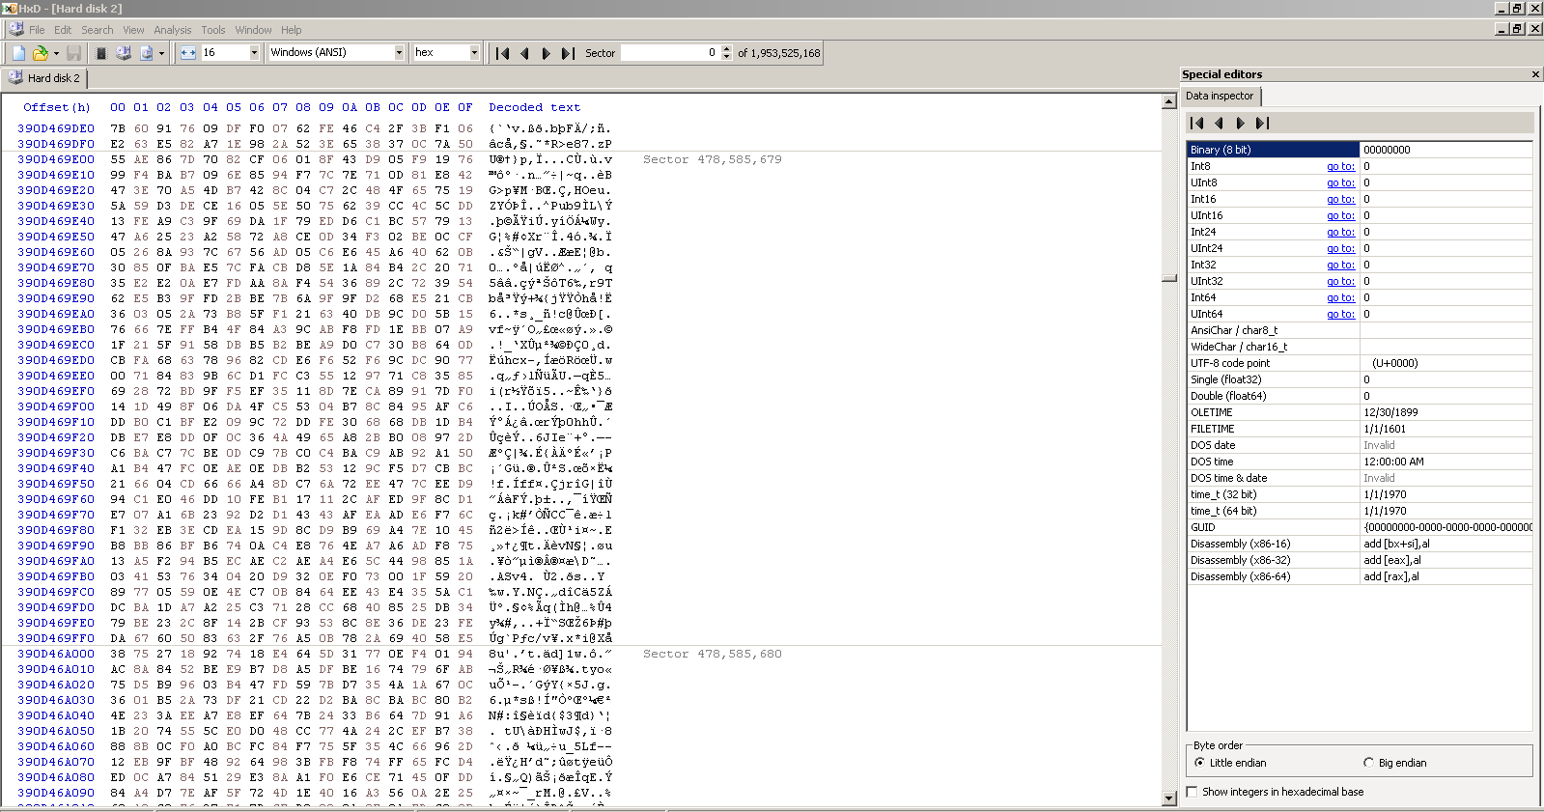1544x812 pixels.
Task: Click the Int24 'go to:' link
Action: click(1340, 232)
